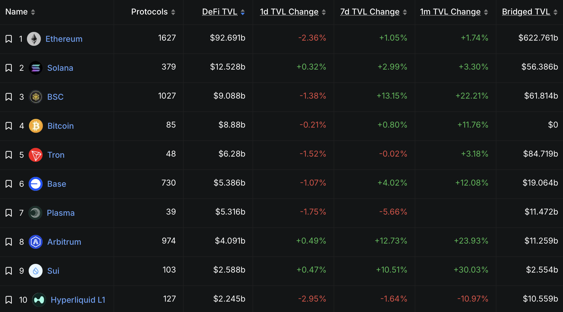Click the Arbitrum logo icon

click(36, 242)
